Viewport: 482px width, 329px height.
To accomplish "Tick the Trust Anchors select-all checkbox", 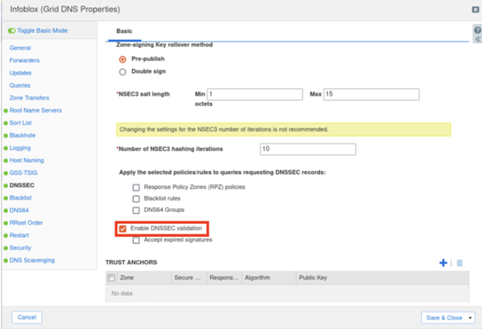I will [x=111, y=278].
